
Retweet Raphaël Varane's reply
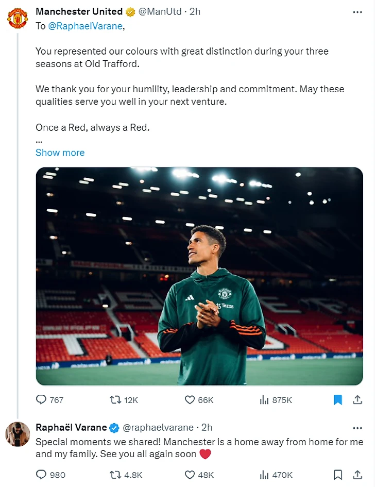tap(116, 475)
